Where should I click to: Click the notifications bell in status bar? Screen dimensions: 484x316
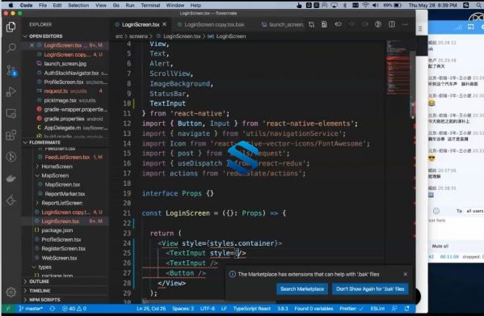(406, 308)
